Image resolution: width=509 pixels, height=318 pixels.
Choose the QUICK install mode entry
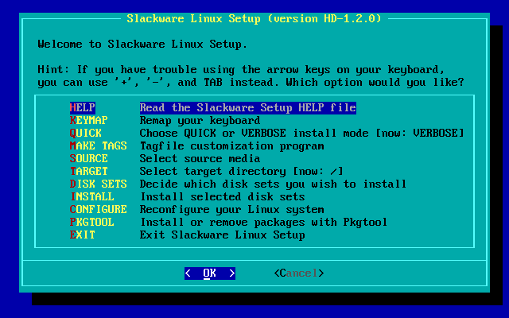pyautogui.click(x=86, y=133)
